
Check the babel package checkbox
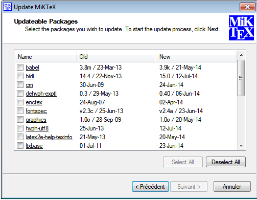[x=20, y=68]
